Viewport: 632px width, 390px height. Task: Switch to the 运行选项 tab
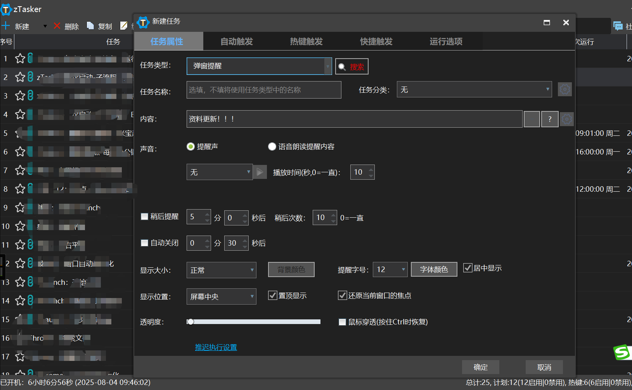[446, 42]
